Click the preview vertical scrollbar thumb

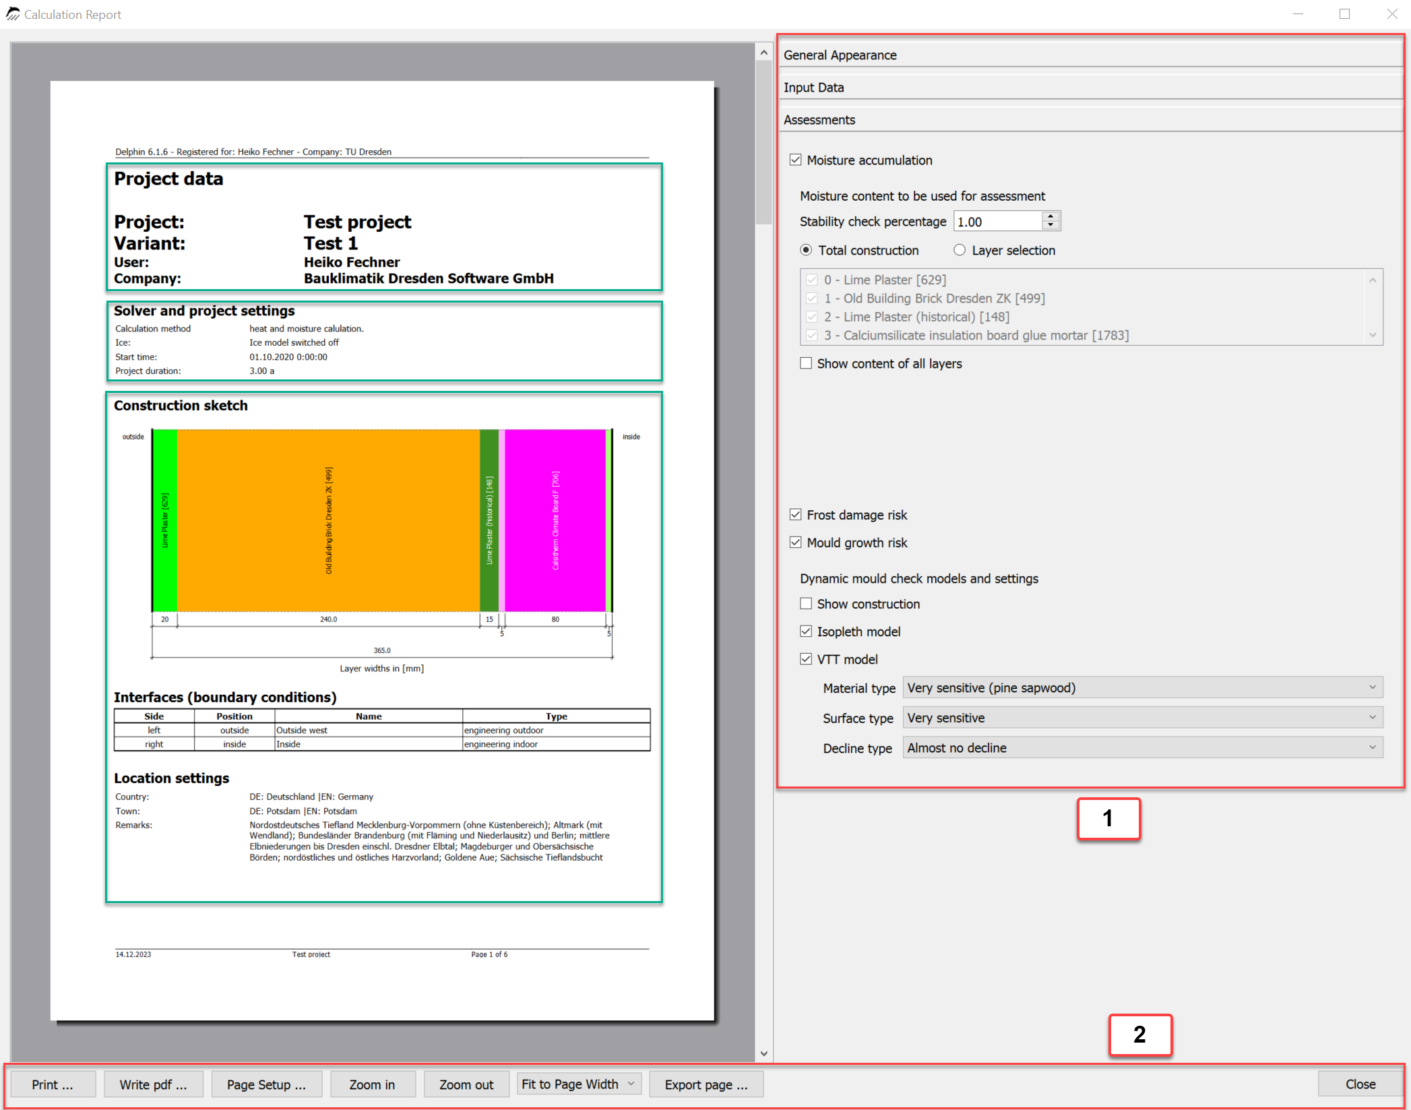[763, 142]
